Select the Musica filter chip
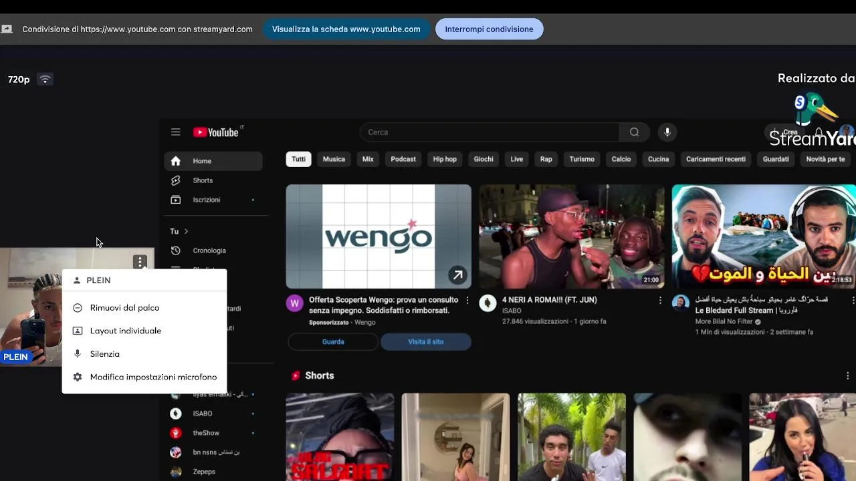Viewport: 856px width, 481px height. click(x=334, y=159)
